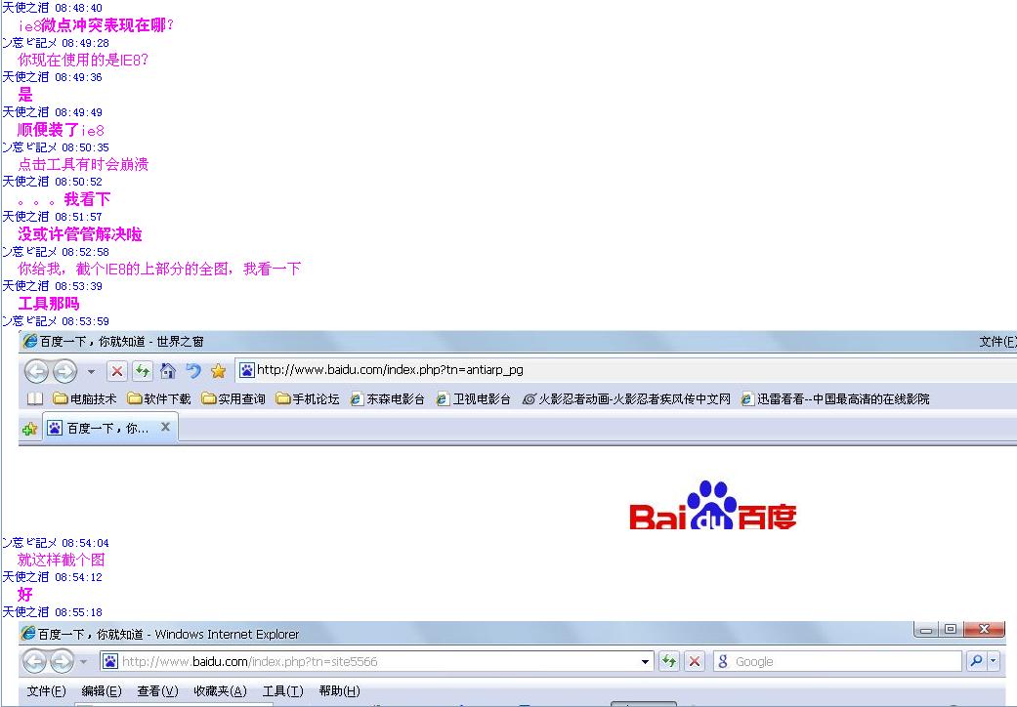The image size is (1017, 707).
Task: Click the Forward arrow in 世界之窗 browser
Action: tap(64, 371)
